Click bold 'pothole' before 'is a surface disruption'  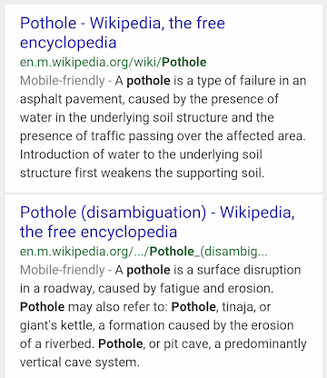pyautogui.click(x=148, y=270)
